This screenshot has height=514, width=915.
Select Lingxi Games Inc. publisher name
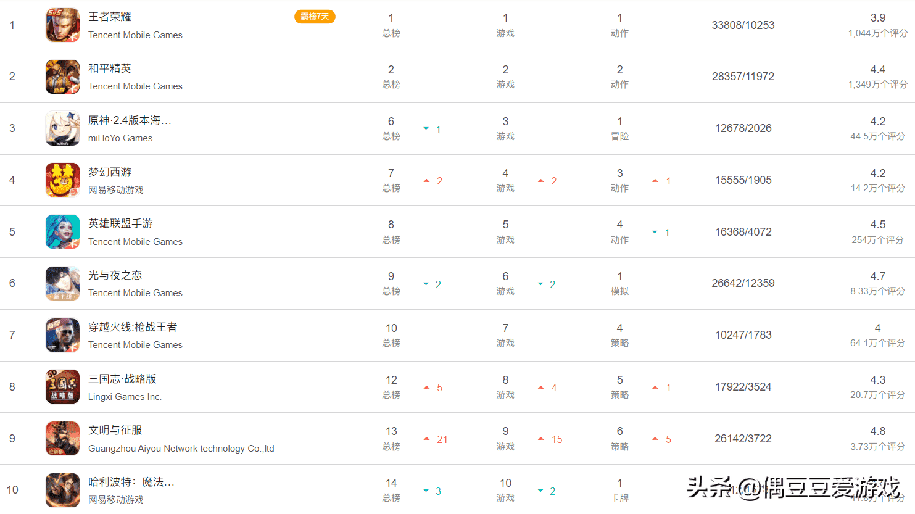pyautogui.click(x=125, y=397)
